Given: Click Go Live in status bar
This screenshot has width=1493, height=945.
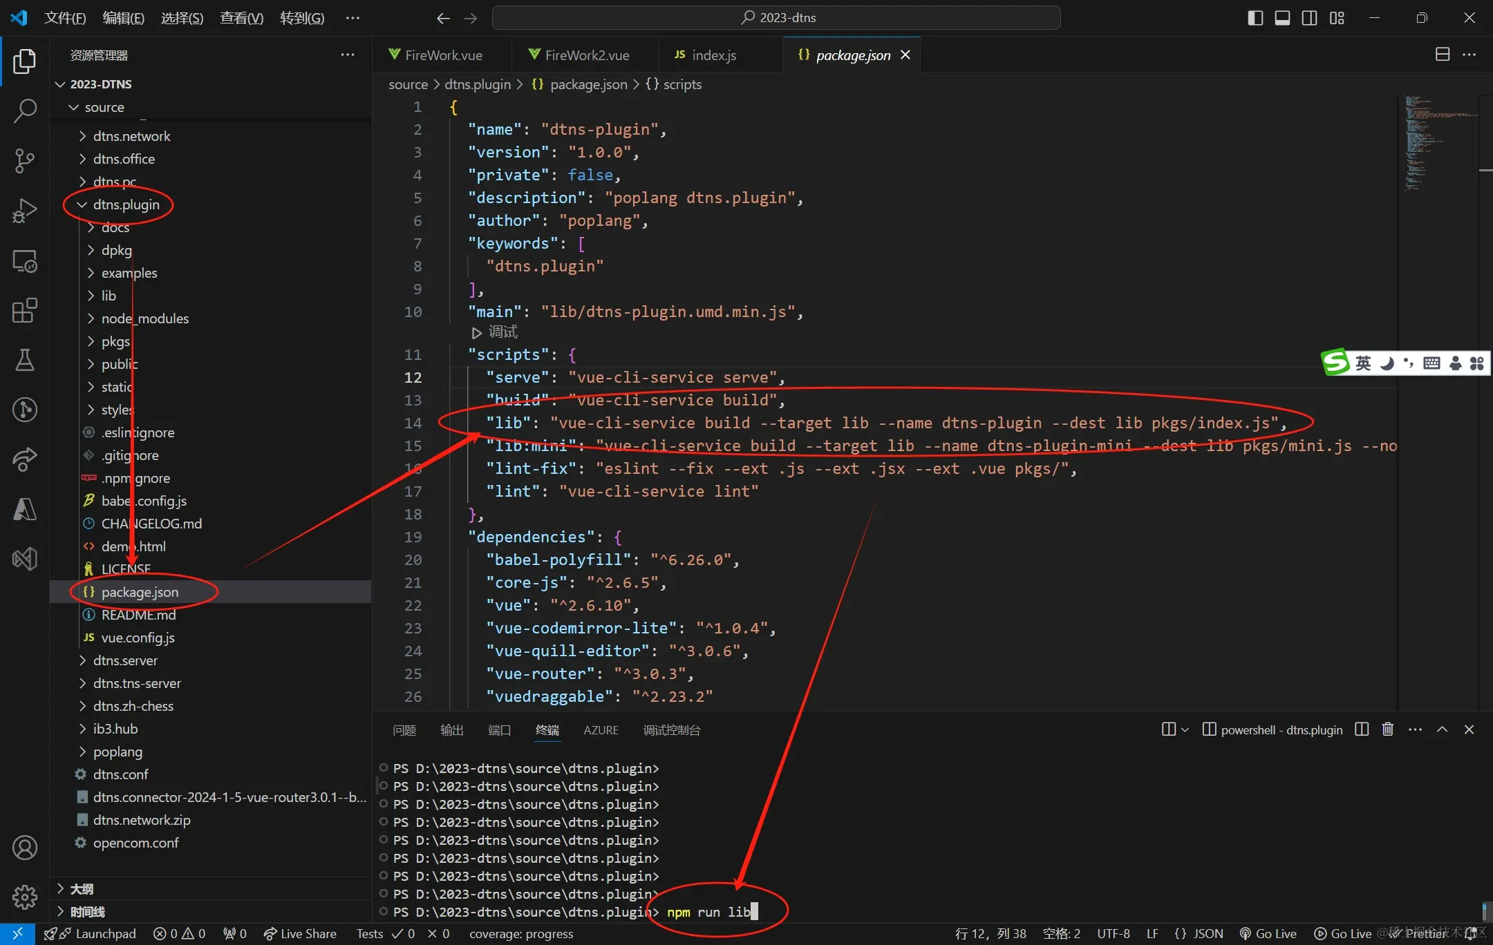Looking at the screenshot, I should click(1268, 933).
